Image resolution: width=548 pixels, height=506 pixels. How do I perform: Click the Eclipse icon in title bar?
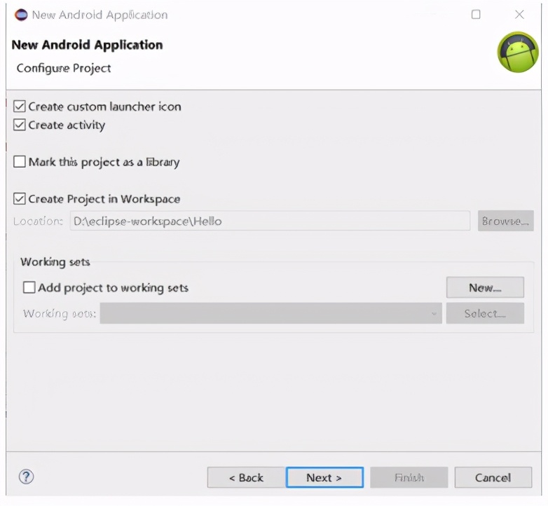[21, 15]
